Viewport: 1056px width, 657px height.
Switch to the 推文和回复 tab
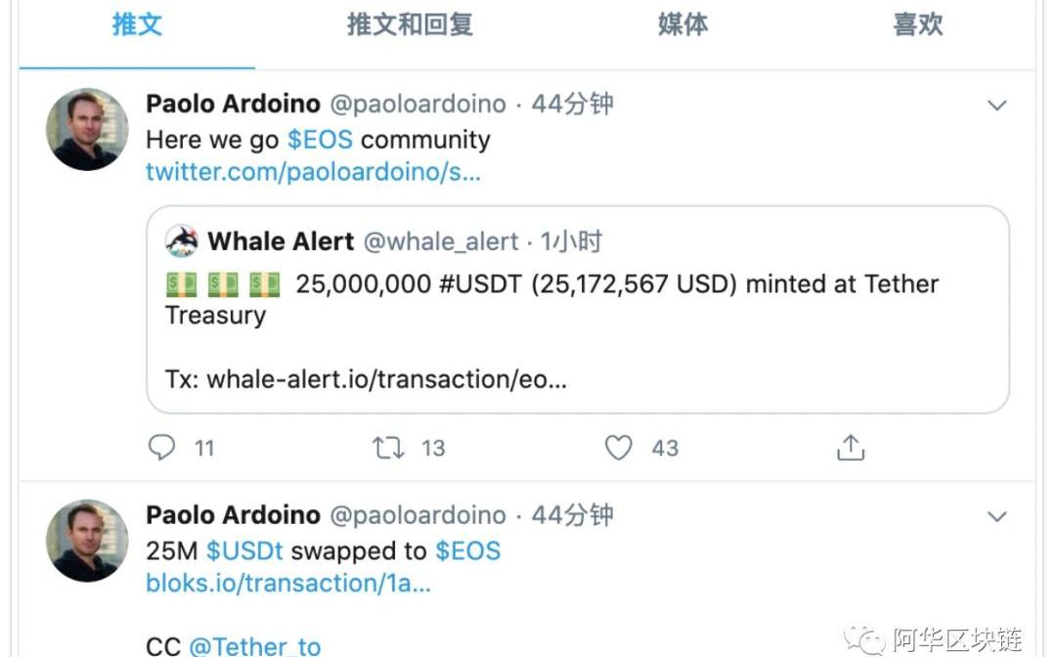pos(410,24)
